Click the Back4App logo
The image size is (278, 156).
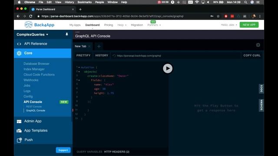40,25
